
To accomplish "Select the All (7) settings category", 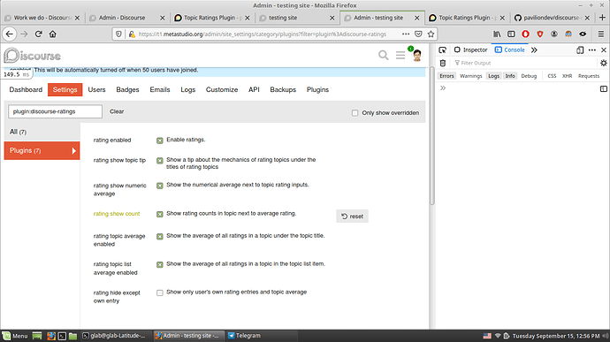I will [x=42, y=132].
